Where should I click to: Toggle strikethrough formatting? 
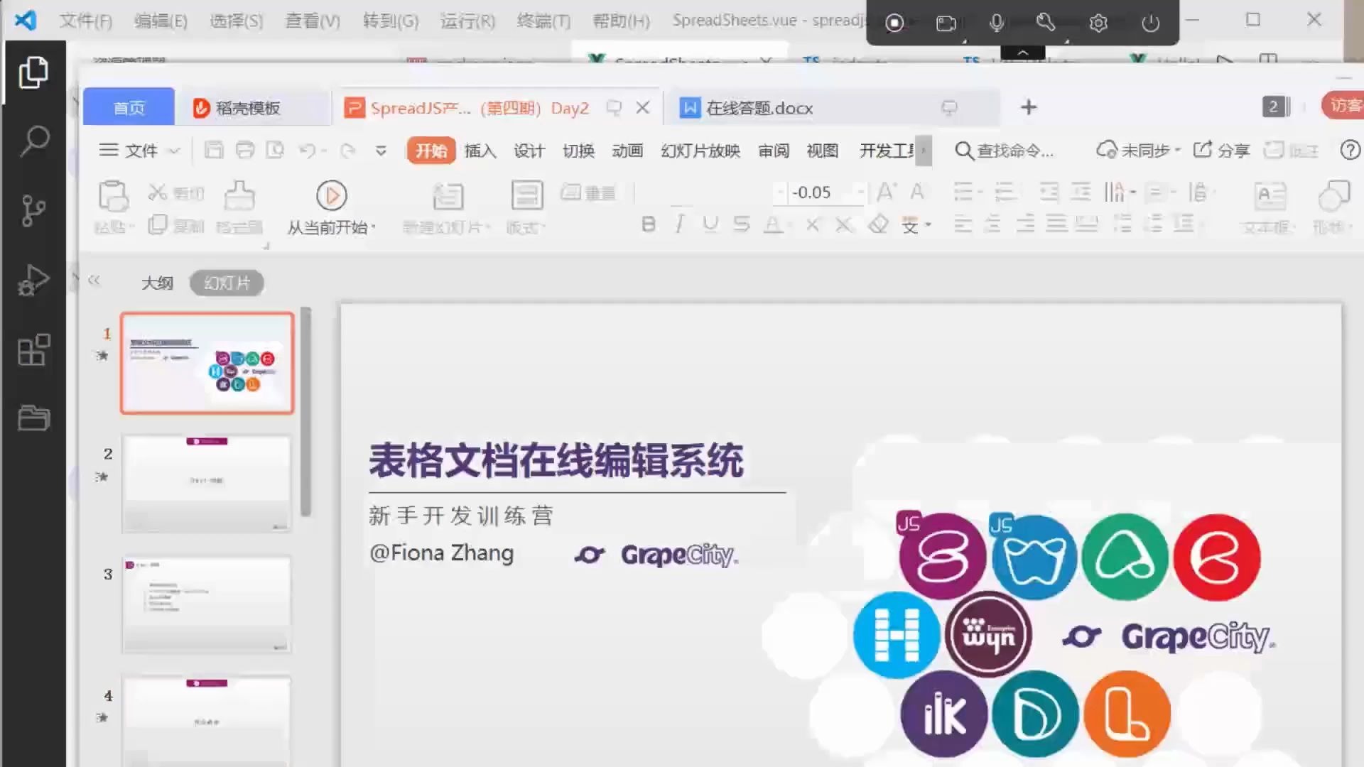click(741, 225)
